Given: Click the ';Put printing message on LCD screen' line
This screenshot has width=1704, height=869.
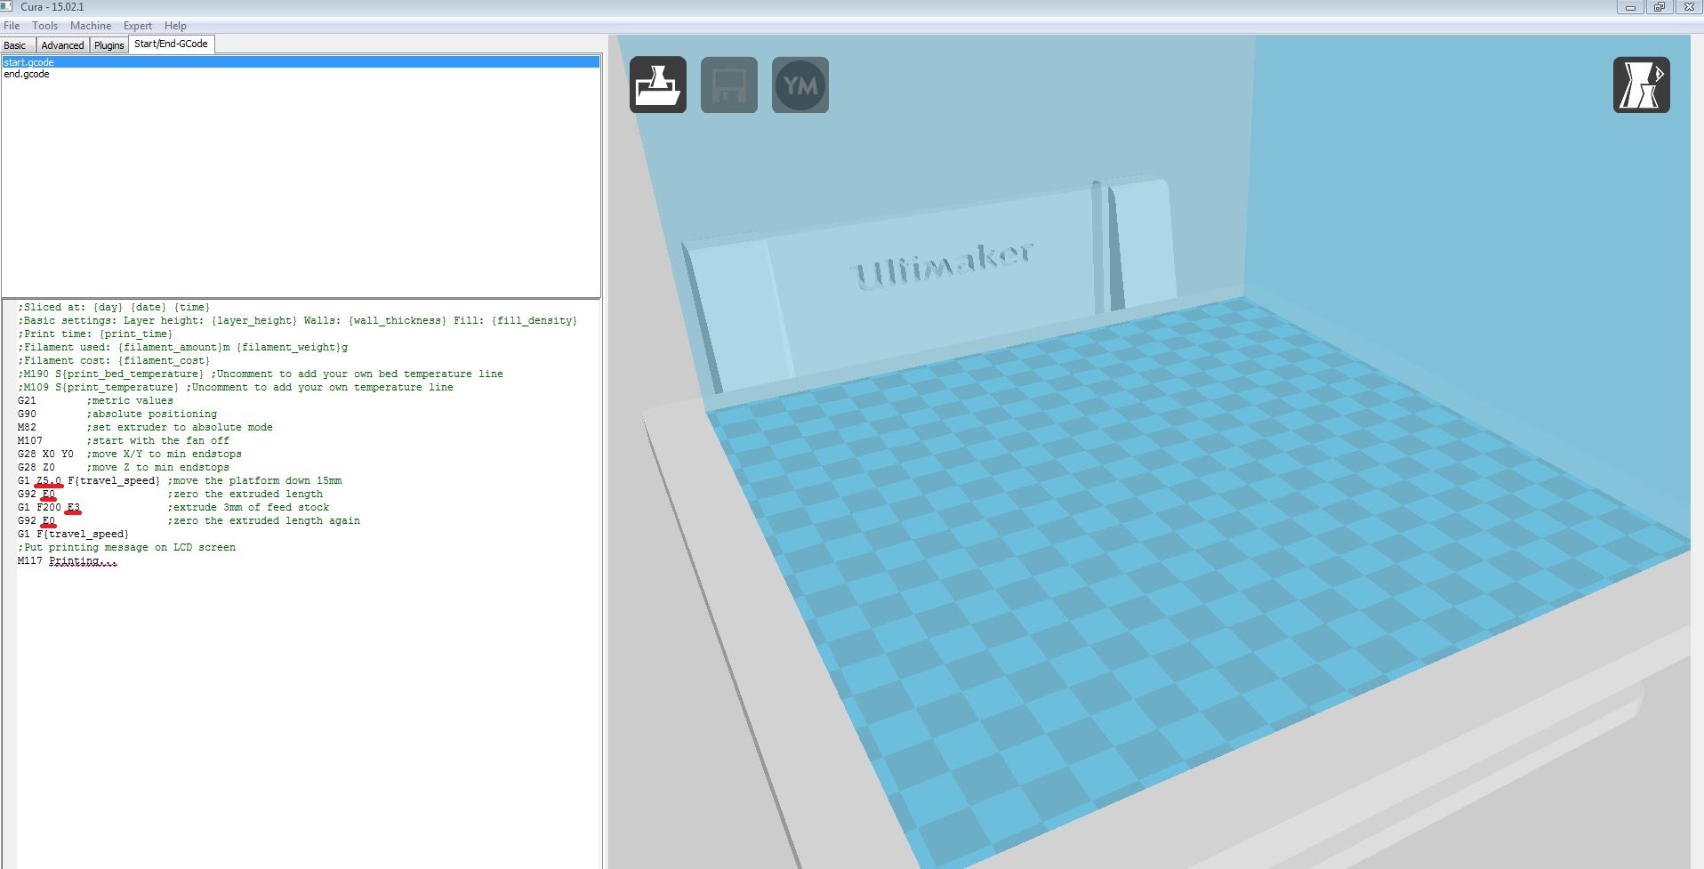Looking at the screenshot, I should 126,547.
